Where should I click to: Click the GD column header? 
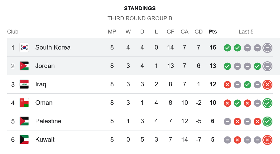tap(198, 32)
